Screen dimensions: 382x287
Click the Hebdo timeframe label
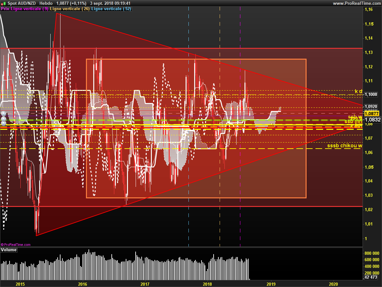[46, 3]
